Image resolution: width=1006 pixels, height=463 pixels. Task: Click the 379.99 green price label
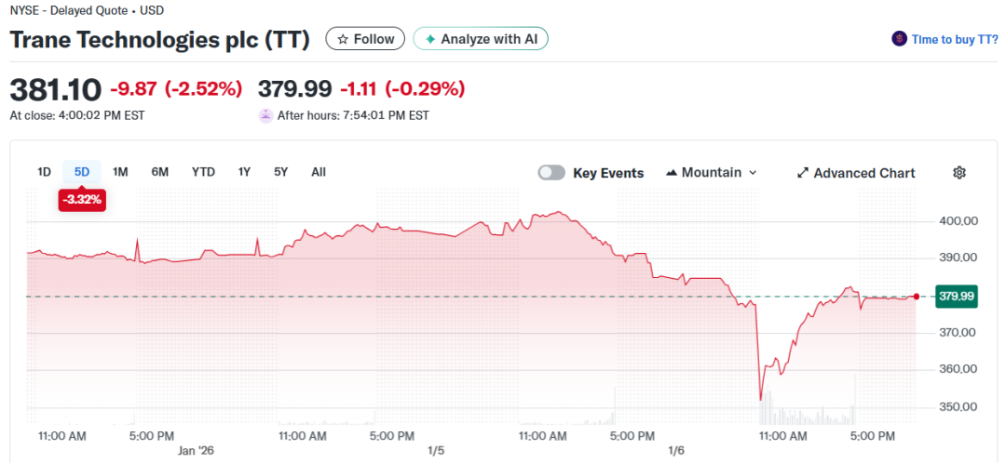955,297
